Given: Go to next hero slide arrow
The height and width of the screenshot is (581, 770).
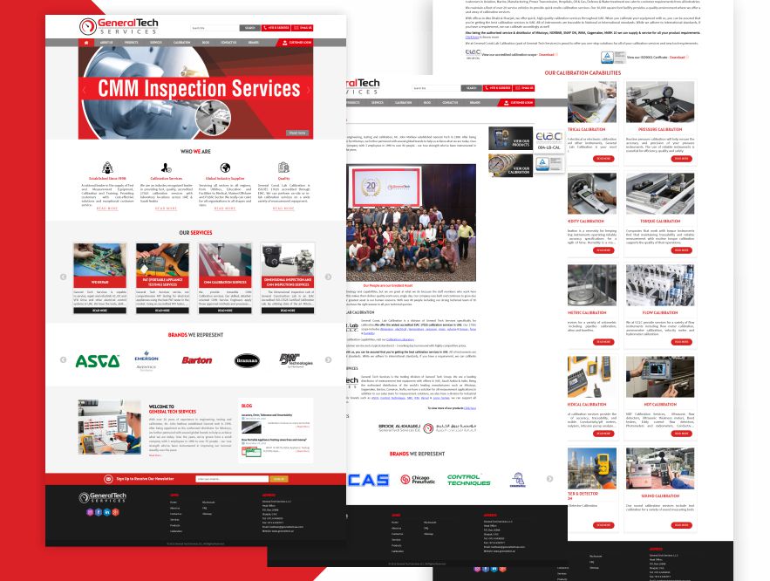Looking at the screenshot, I should (x=308, y=90).
